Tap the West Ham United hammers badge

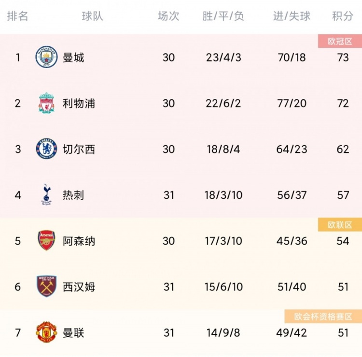click(46, 286)
